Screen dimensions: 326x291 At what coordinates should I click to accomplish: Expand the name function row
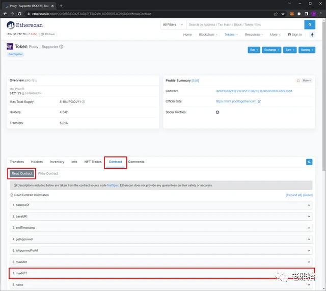tap(161, 284)
